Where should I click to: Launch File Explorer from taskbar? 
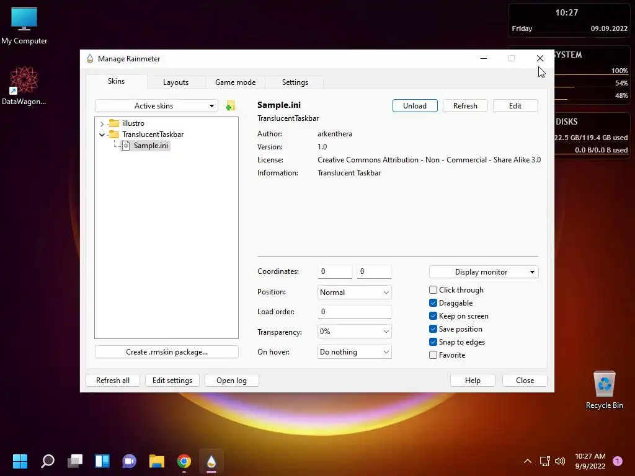click(157, 461)
